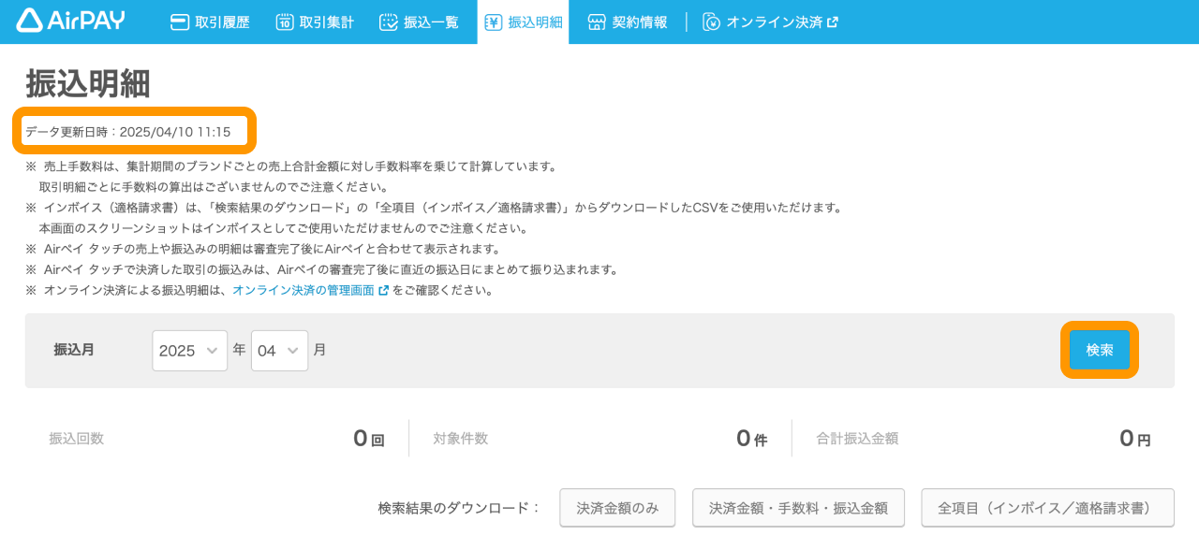
Task: Click the credit card icon for 取引履歴
Action: 180,22
